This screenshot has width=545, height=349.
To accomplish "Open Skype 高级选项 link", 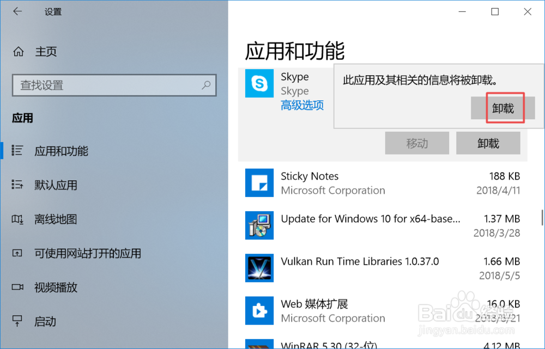I will click(x=302, y=105).
